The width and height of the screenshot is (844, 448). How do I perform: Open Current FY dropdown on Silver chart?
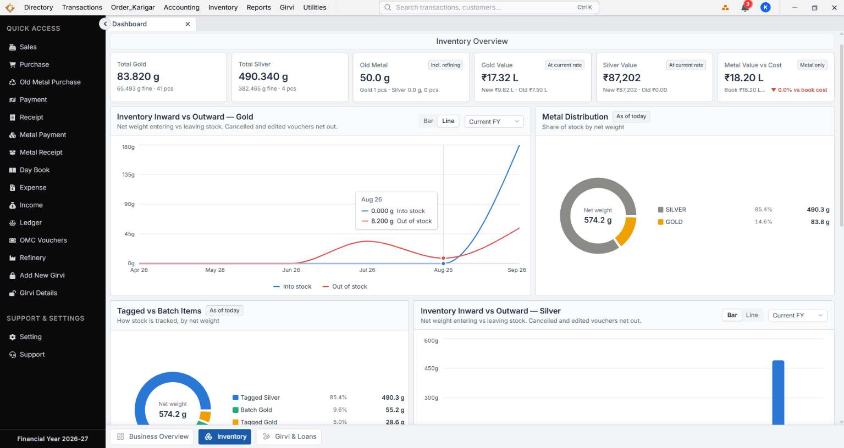pos(797,316)
